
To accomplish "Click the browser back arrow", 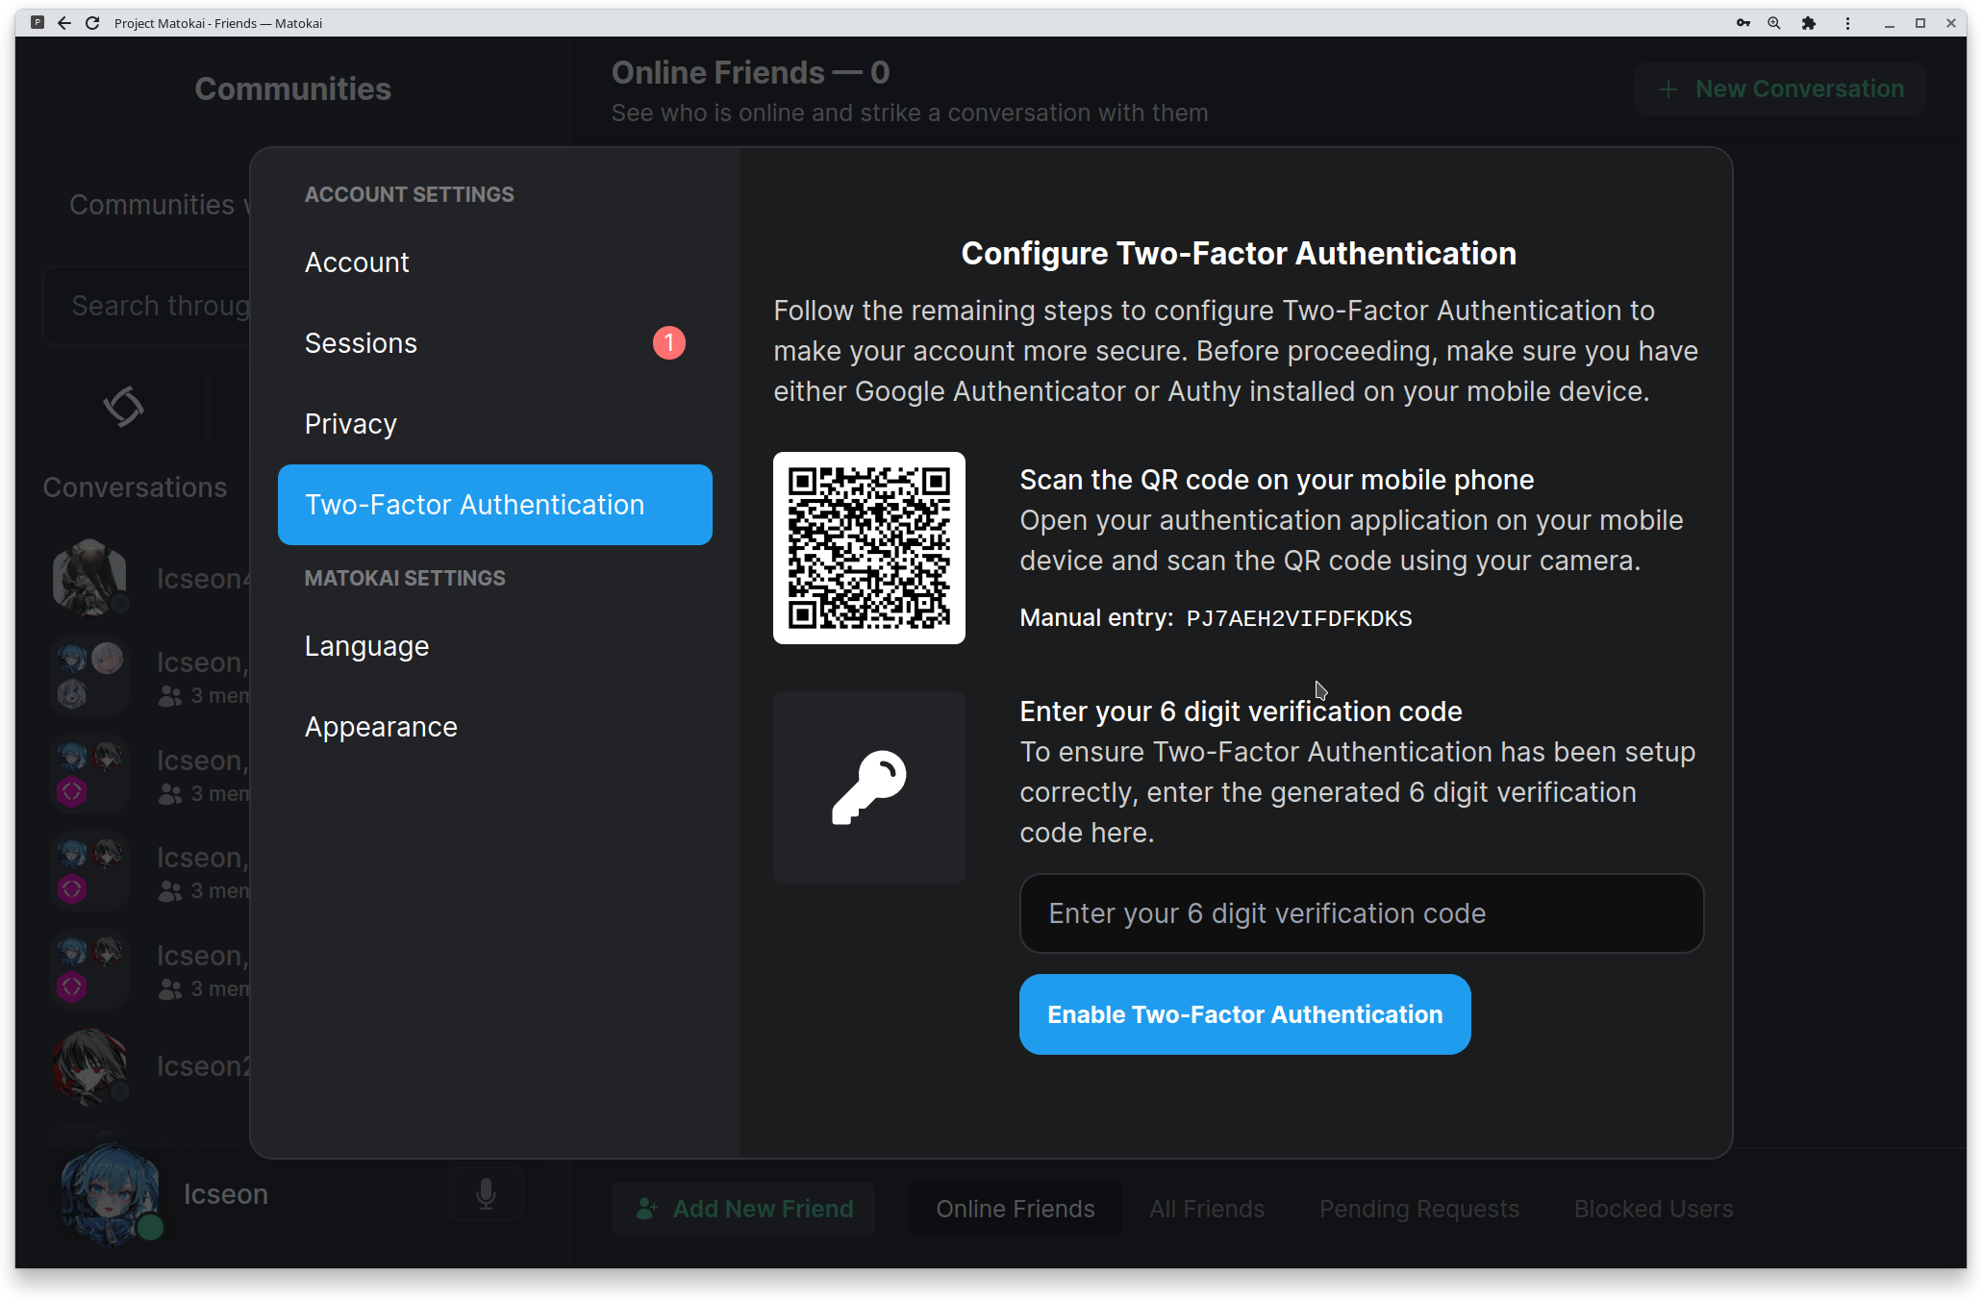I will 64,23.
